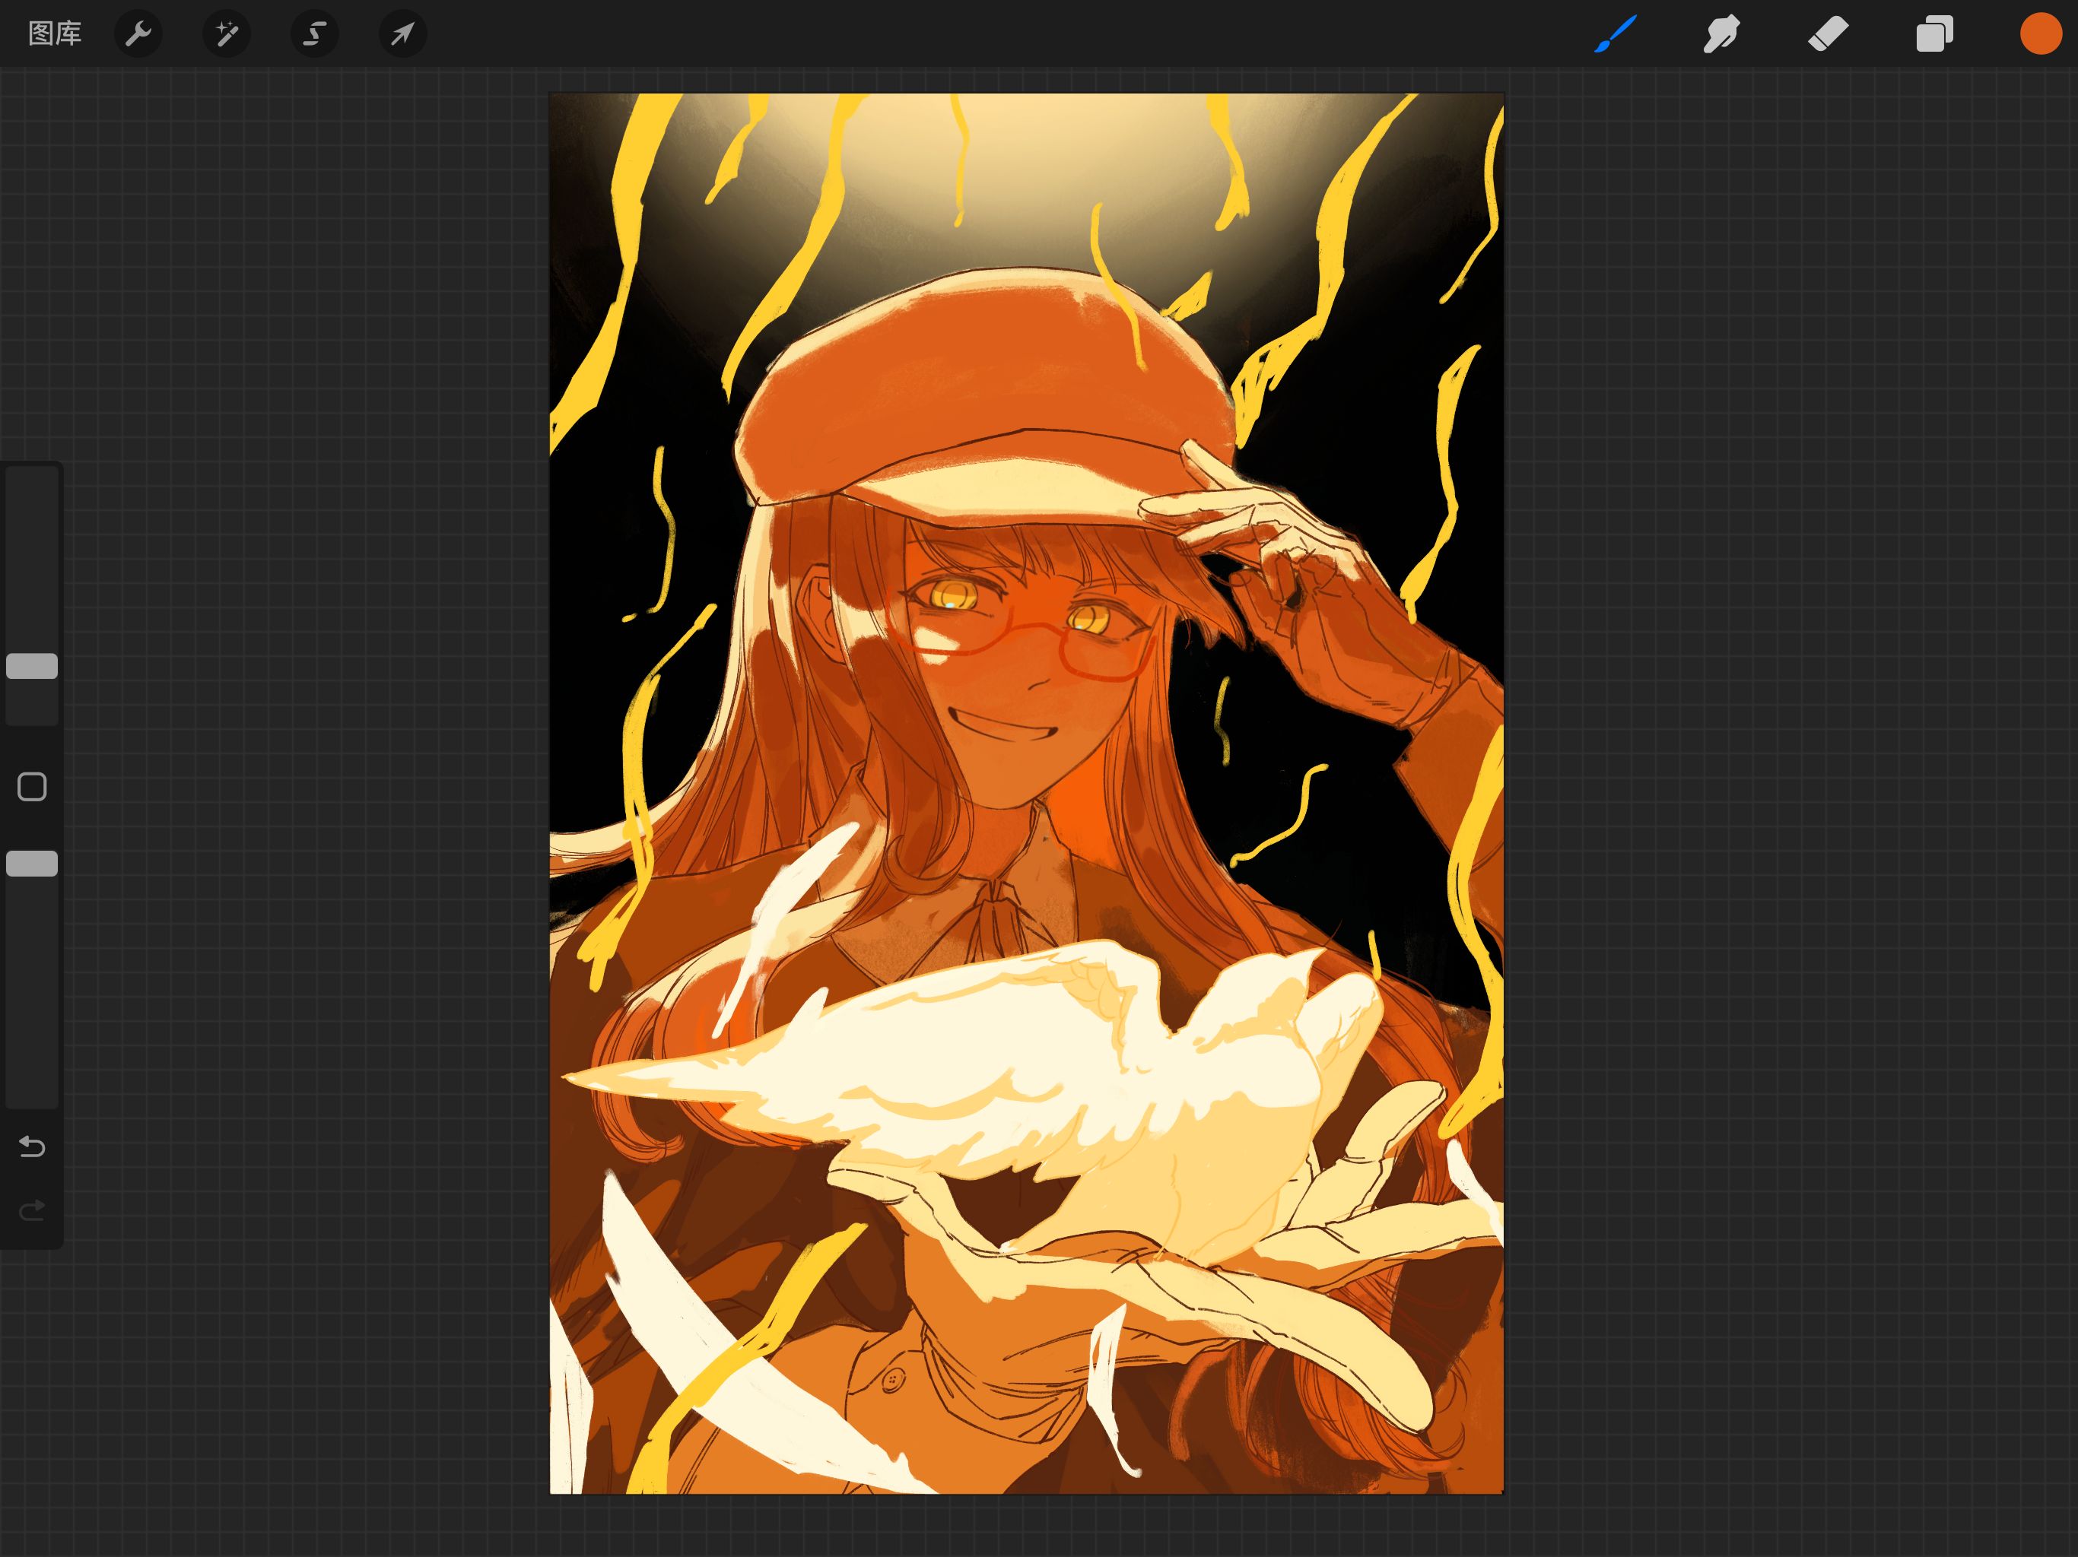Undo the last stroke
This screenshot has height=1557, width=2078.
pos(32,1146)
